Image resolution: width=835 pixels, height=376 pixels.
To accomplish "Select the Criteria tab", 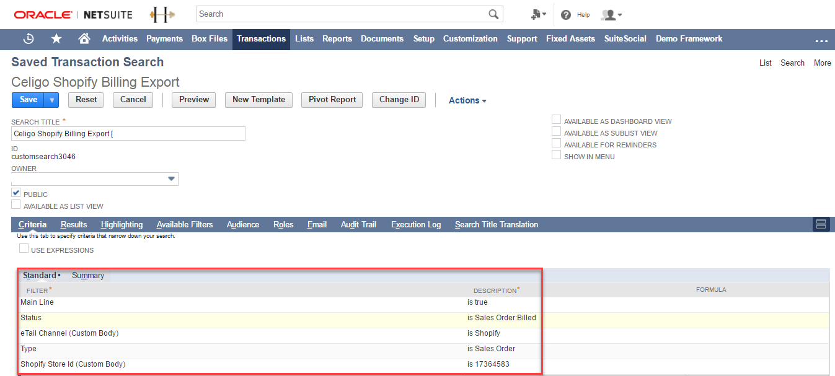I will 32,224.
